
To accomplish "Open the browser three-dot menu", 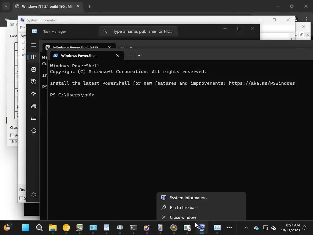I will 306,19.
